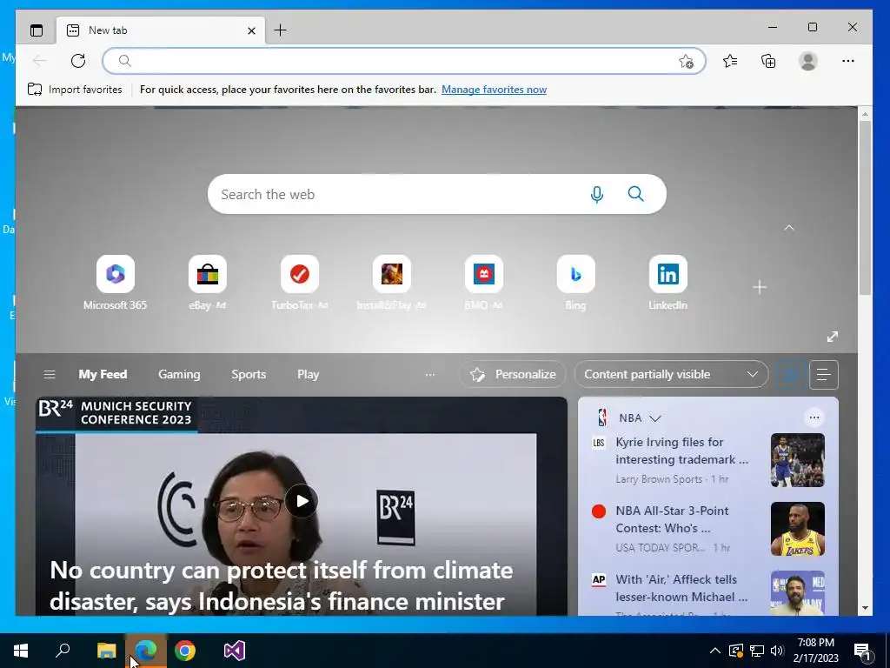Click the Import favorites label
The width and height of the screenshot is (890, 668).
click(x=85, y=90)
